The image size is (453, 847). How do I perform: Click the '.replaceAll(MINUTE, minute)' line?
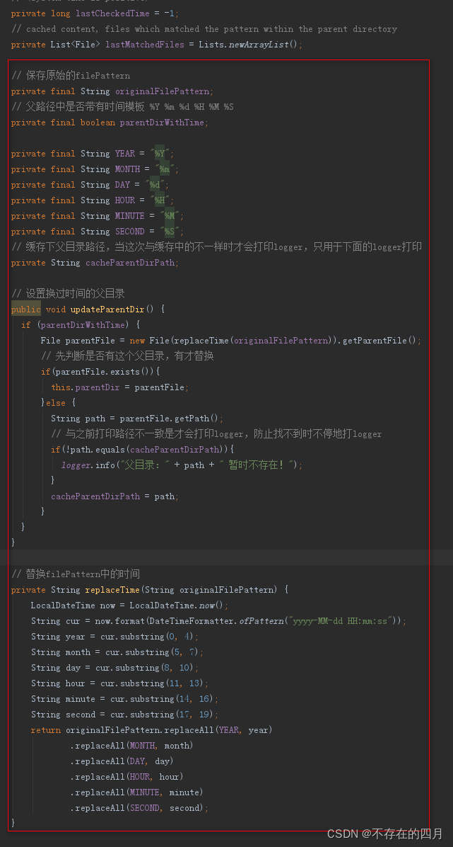click(x=136, y=792)
